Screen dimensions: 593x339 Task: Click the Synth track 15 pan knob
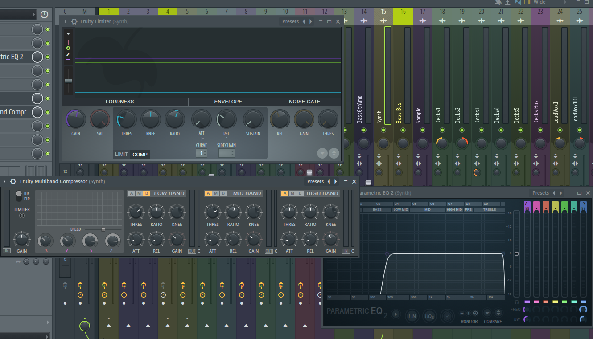383,143
